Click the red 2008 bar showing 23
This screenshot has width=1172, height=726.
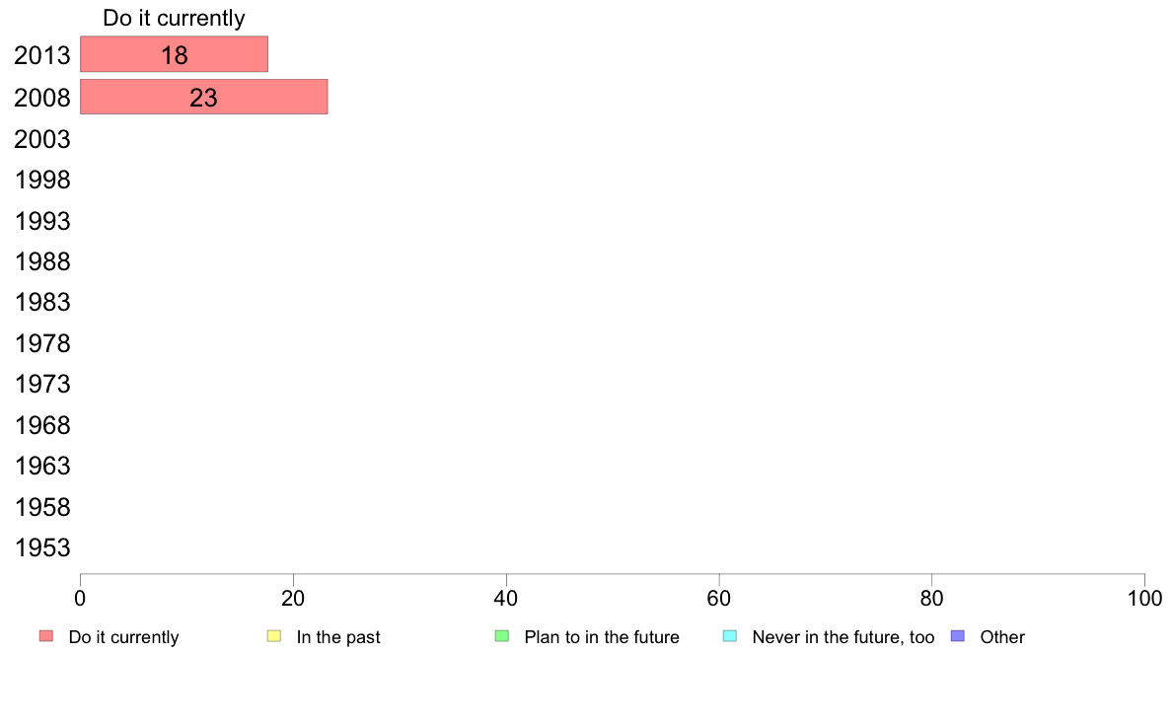(204, 97)
